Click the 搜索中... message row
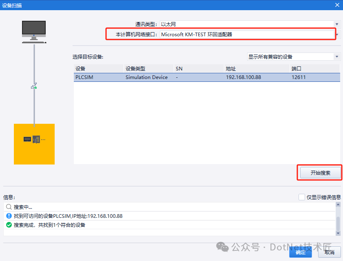 click(x=170, y=207)
